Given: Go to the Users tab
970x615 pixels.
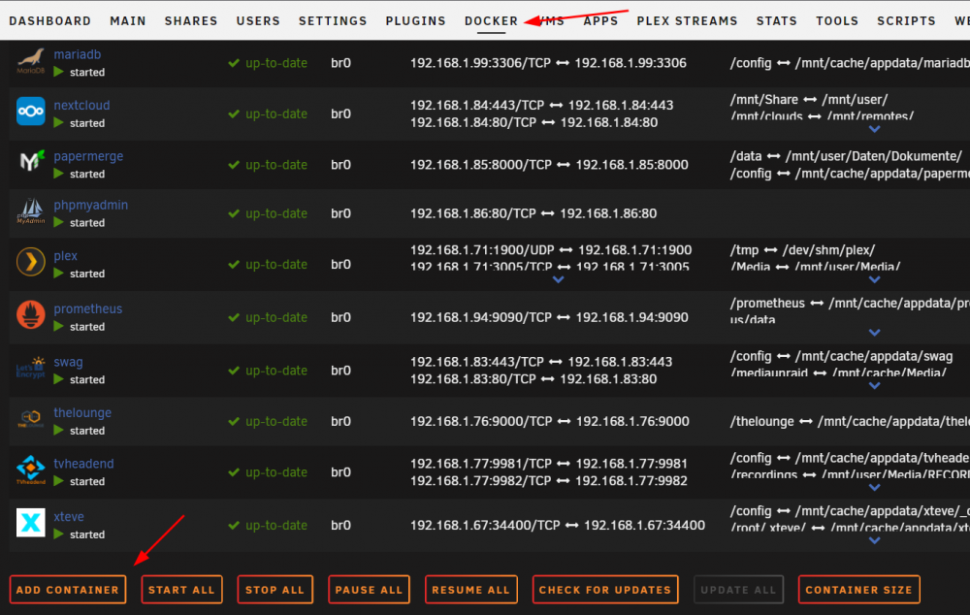Looking at the screenshot, I should point(258,21).
